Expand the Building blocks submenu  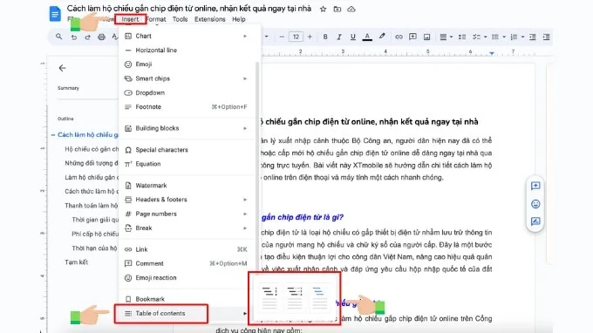click(x=187, y=128)
